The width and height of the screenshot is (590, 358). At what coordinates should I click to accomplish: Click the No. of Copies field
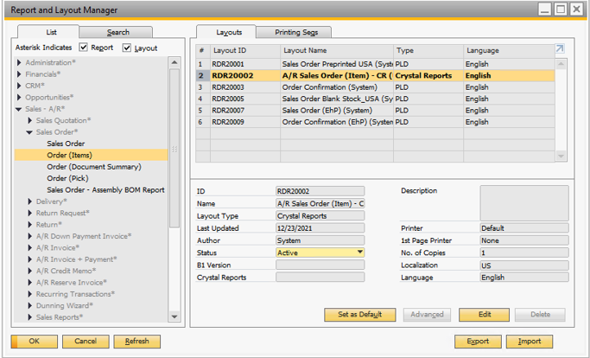point(524,253)
